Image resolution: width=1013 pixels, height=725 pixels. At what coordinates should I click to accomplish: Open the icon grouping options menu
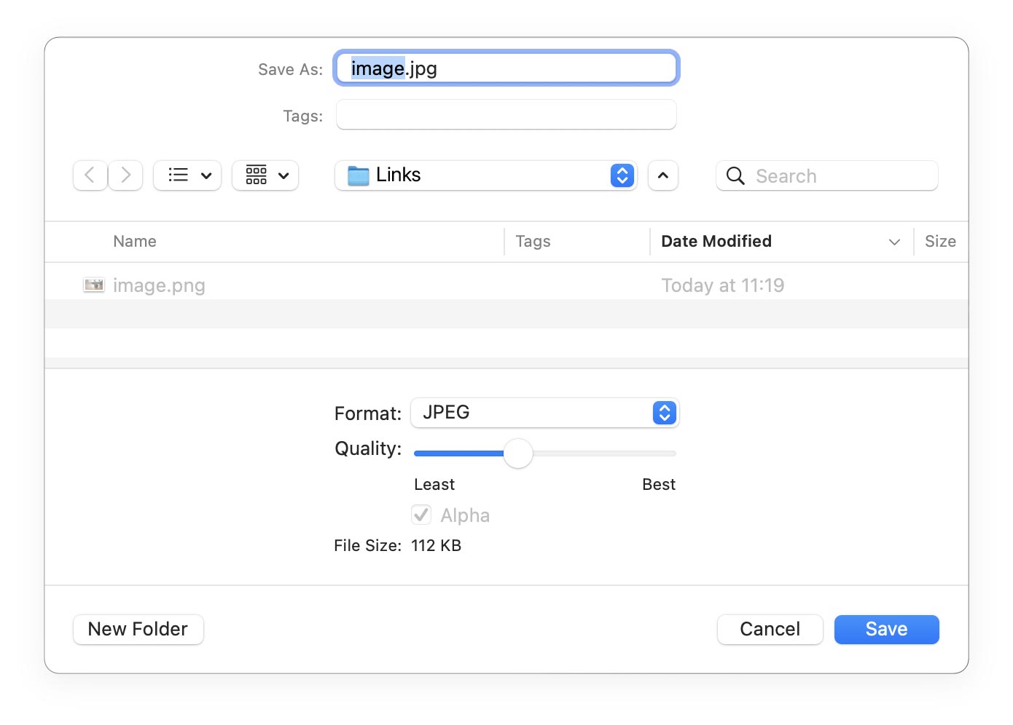265,175
